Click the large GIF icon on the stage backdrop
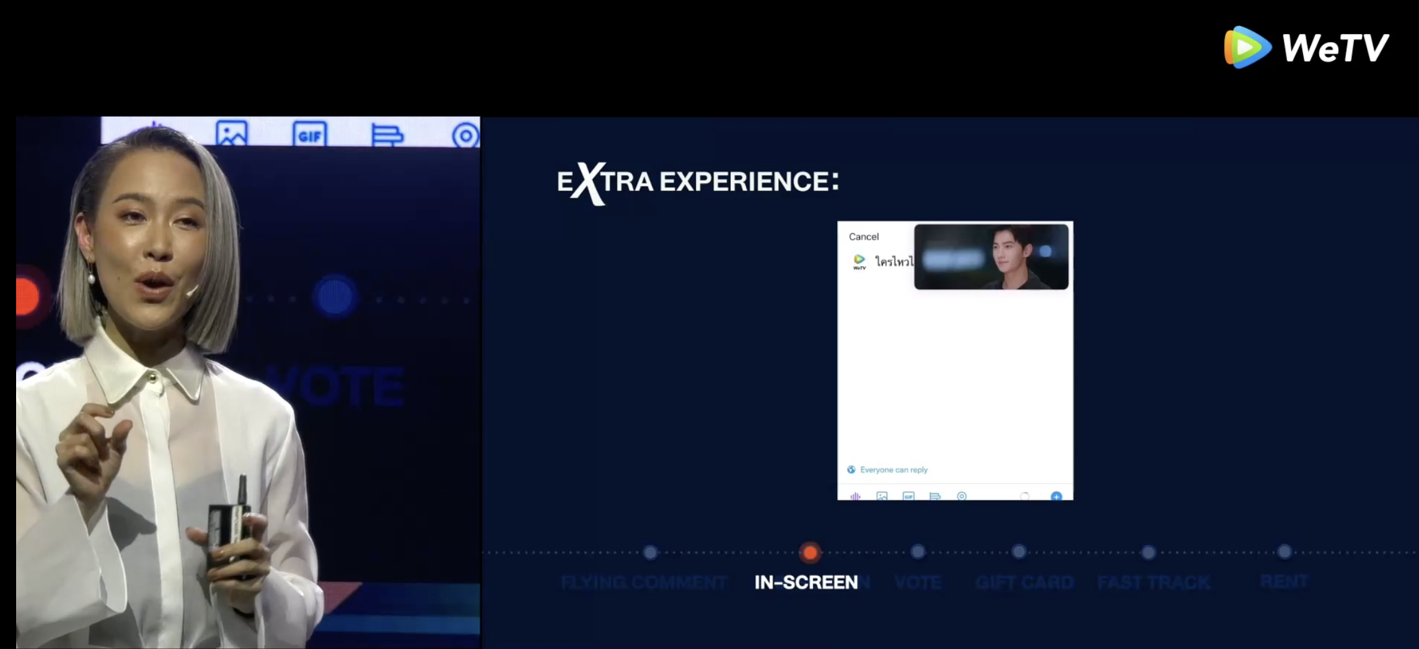Screen dimensions: 1419x649 [x=309, y=133]
